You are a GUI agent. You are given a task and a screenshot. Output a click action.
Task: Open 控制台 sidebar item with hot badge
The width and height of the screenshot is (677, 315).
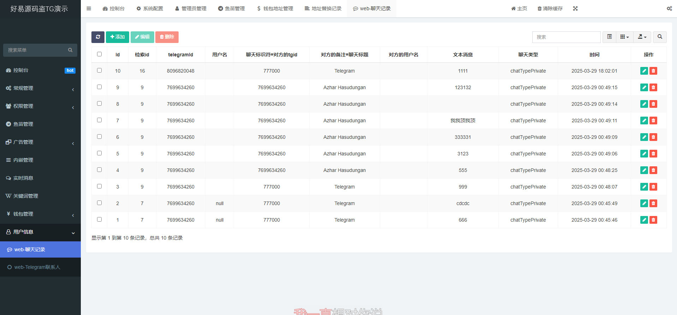click(40, 70)
